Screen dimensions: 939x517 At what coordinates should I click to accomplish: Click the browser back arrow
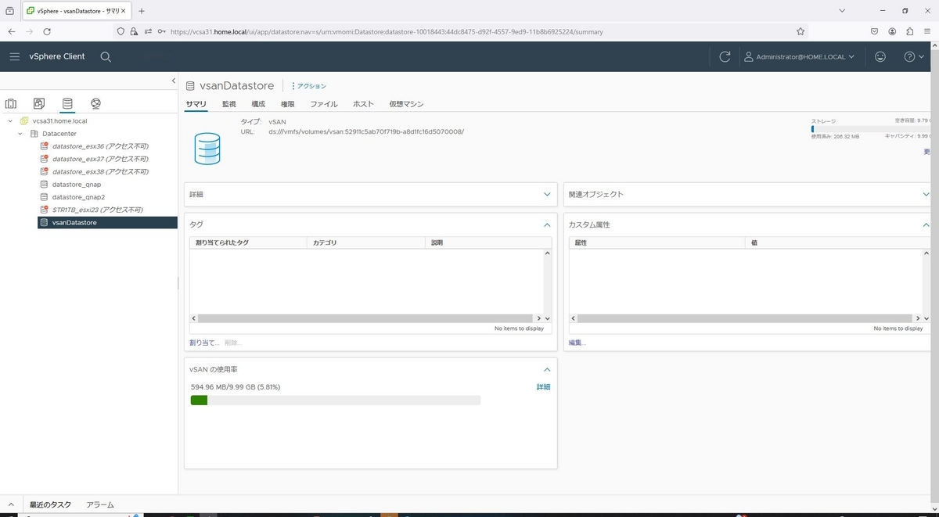tap(12, 31)
